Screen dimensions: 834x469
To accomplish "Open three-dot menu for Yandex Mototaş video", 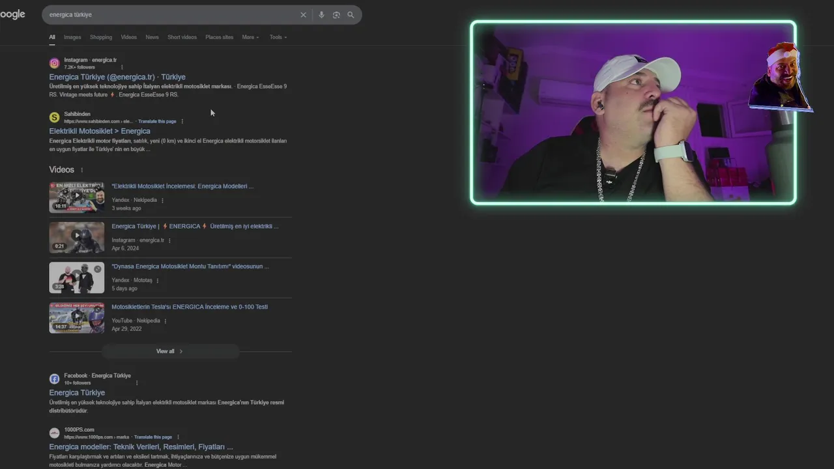I will coord(158,281).
